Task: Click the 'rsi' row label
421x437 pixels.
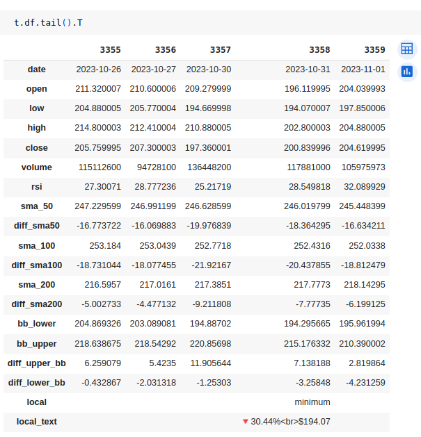Action: click(x=37, y=187)
